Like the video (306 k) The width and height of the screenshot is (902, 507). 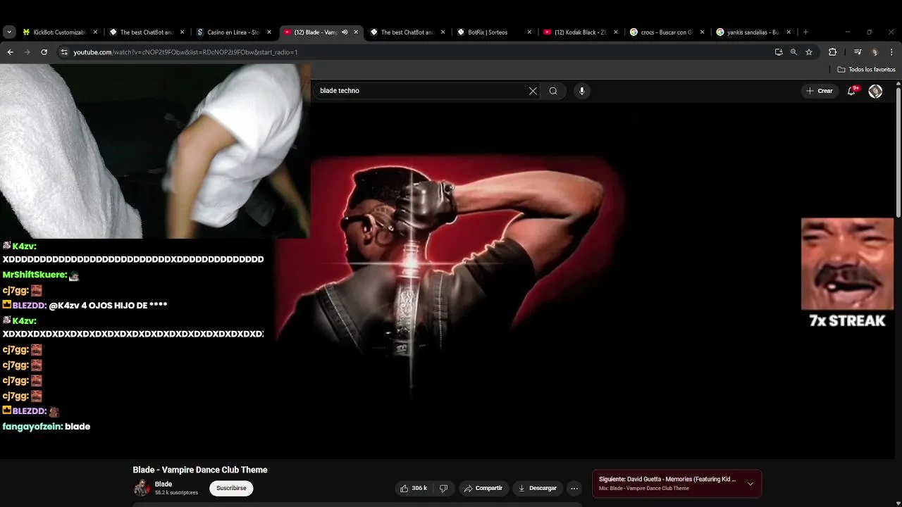pyautogui.click(x=414, y=488)
